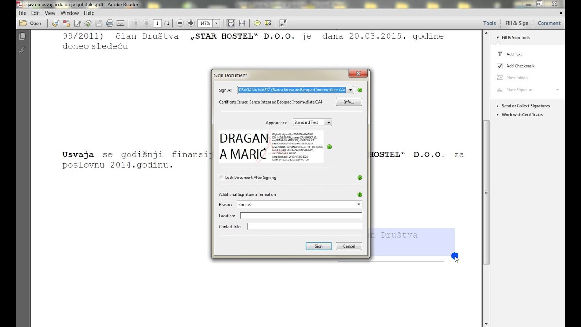Viewport: 581px width, 327px height.
Task: Click help icon beside Lock Document option
Action: (x=360, y=178)
